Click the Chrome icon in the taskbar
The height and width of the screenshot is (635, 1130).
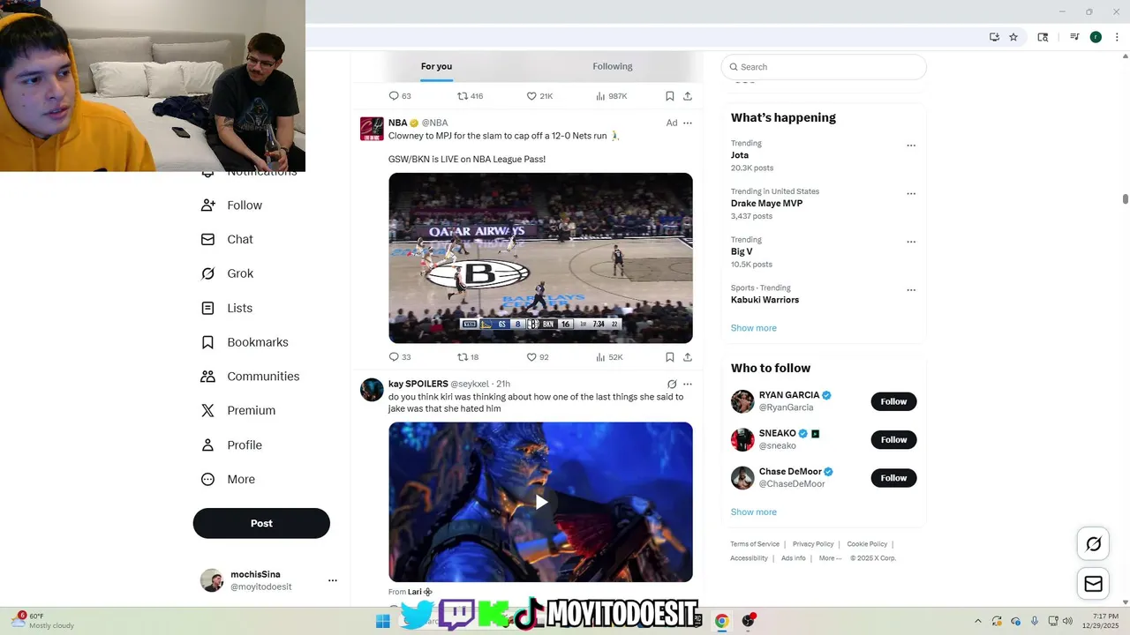pos(721,621)
